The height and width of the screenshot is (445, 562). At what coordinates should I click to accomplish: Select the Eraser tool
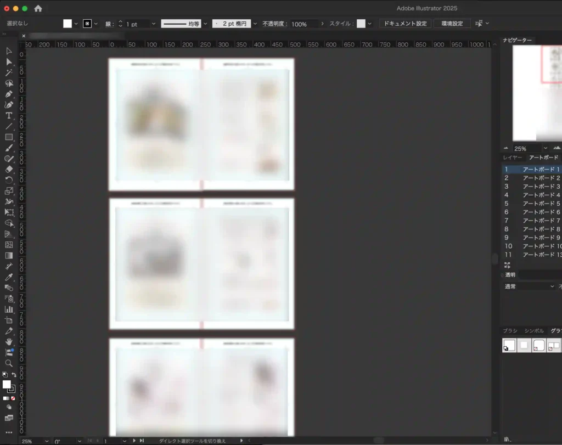tap(9, 170)
